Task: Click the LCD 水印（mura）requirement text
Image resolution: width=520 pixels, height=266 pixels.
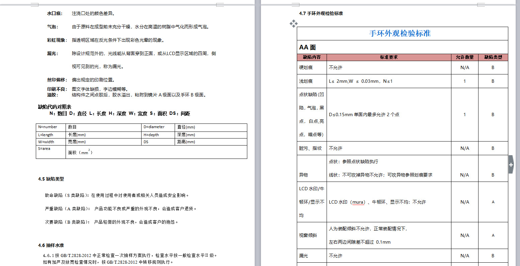Action: coord(377,202)
